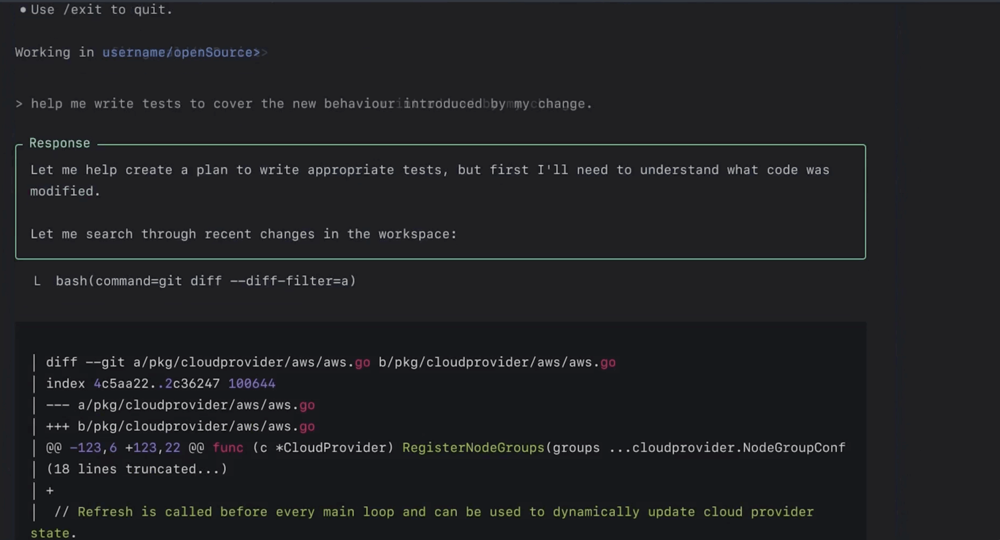Screen dimensions: 1000x540
Task: Click the '-123,6 +123,22' hunk range numbers
Action: pyautogui.click(x=125, y=447)
